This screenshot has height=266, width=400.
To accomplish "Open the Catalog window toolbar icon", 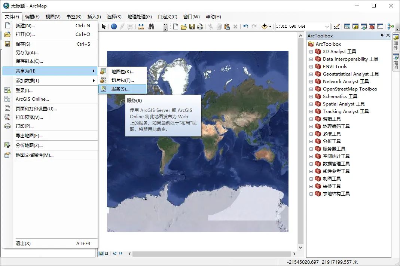I will click(355, 26).
